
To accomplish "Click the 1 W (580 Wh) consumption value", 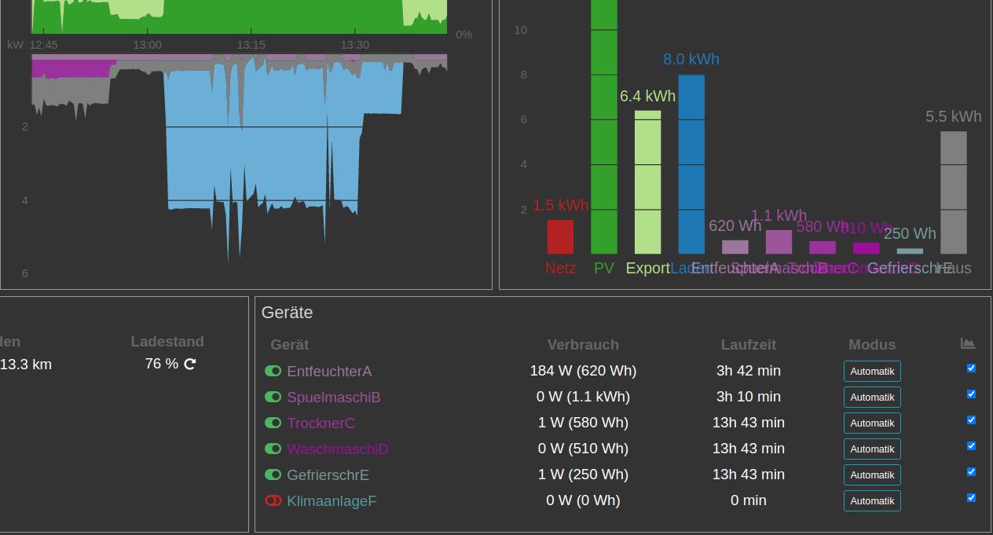I will (x=583, y=423).
